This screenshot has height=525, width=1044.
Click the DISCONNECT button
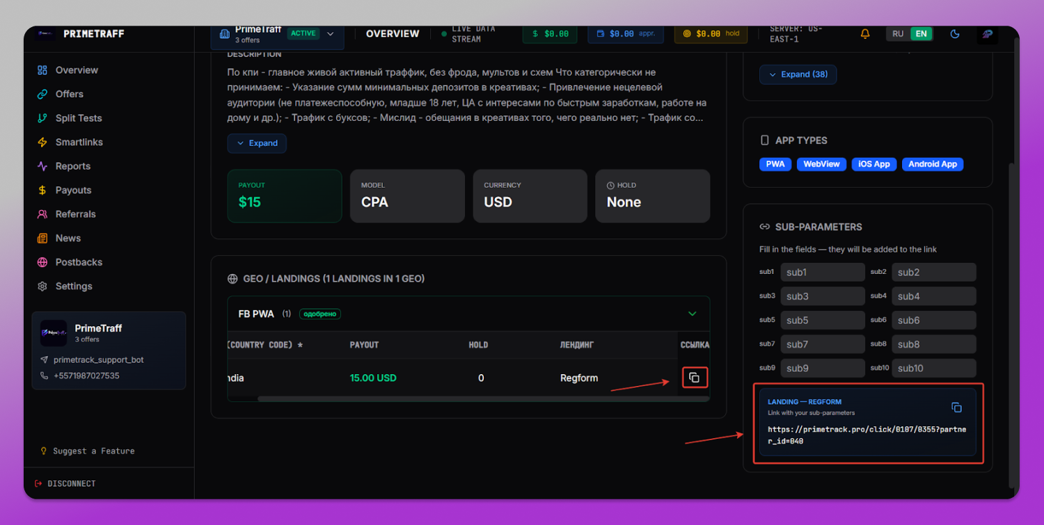(x=65, y=483)
